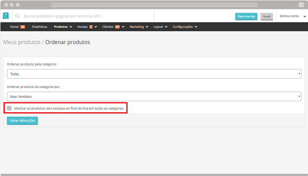Click the Clientes 41 notification badge
This screenshot has height=176, width=308.
(x=117, y=27)
